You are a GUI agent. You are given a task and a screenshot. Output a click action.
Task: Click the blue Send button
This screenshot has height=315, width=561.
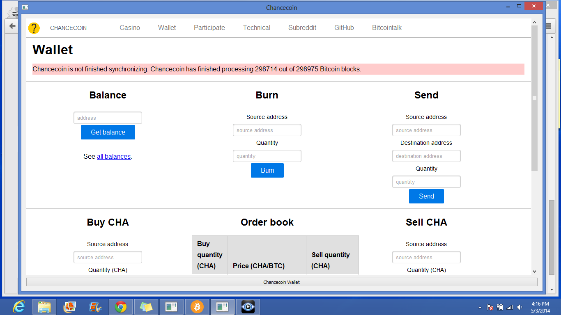point(426,196)
